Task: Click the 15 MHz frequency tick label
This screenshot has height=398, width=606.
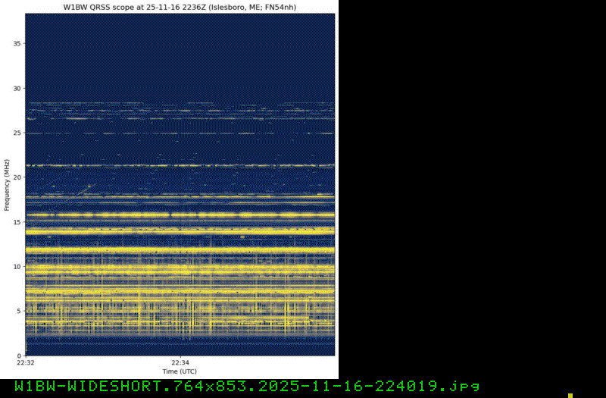Action: pyautogui.click(x=16, y=222)
